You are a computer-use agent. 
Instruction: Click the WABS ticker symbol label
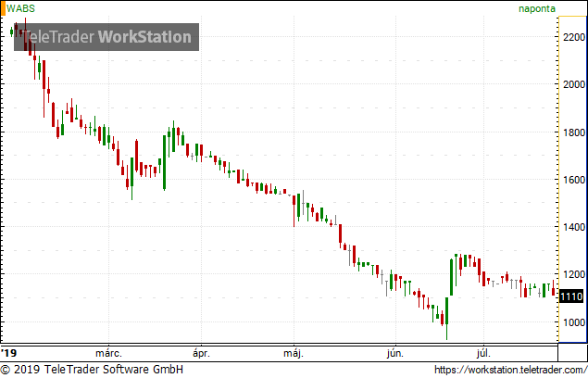(x=20, y=8)
